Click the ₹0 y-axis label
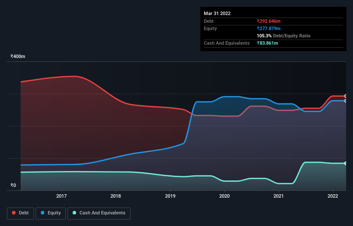353x226 pixels. point(13,185)
